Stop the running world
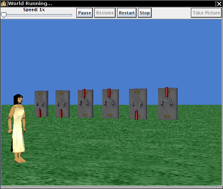The image size is (223, 189). tap(144, 13)
